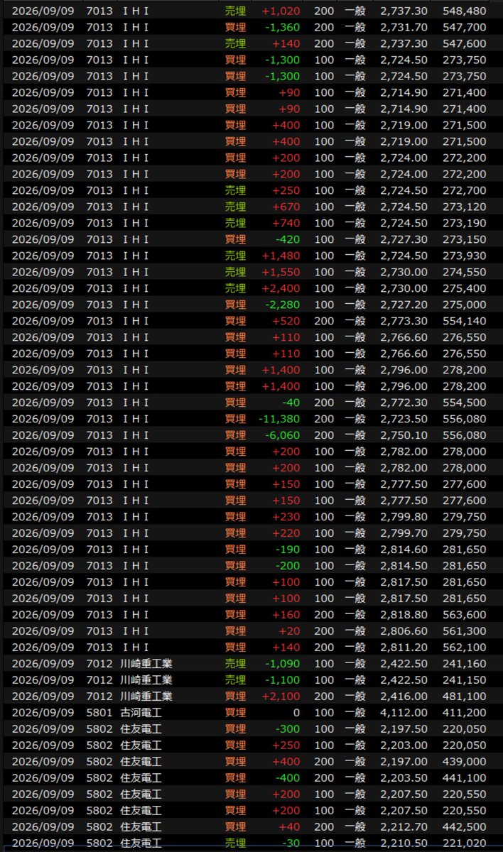
Task: Click the price 2,203.00
Action: 404,745
